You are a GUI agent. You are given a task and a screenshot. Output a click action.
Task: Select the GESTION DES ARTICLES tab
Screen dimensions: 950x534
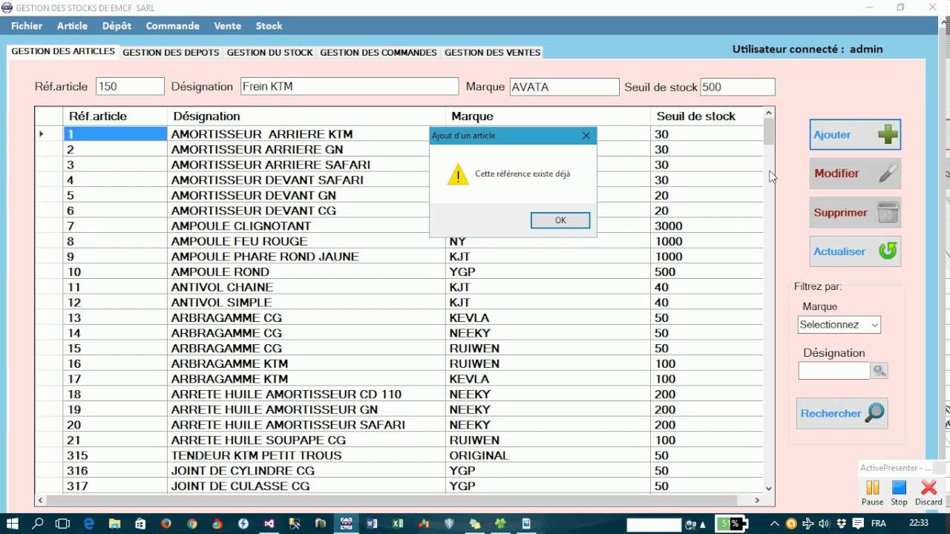(x=63, y=52)
